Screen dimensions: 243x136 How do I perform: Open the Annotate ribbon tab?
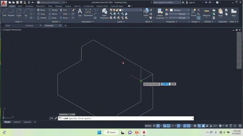click(x=29, y=6)
